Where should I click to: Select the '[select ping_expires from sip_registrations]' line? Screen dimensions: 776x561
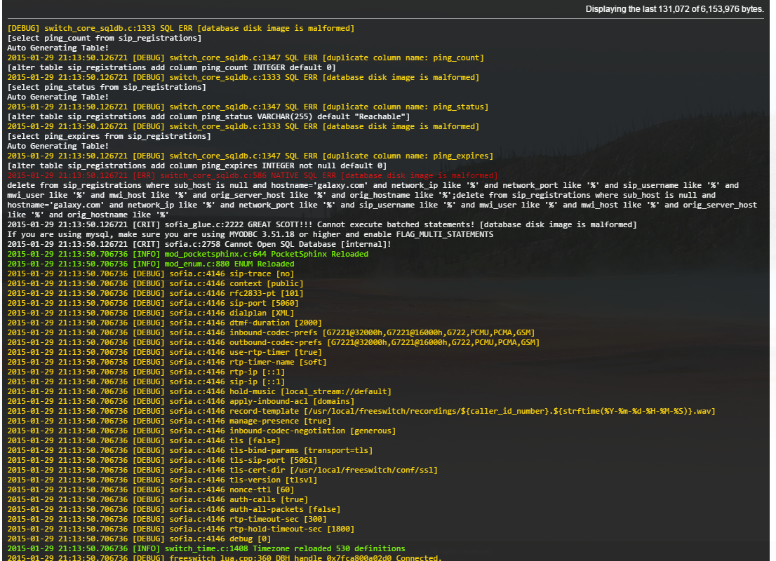pyautogui.click(x=109, y=136)
